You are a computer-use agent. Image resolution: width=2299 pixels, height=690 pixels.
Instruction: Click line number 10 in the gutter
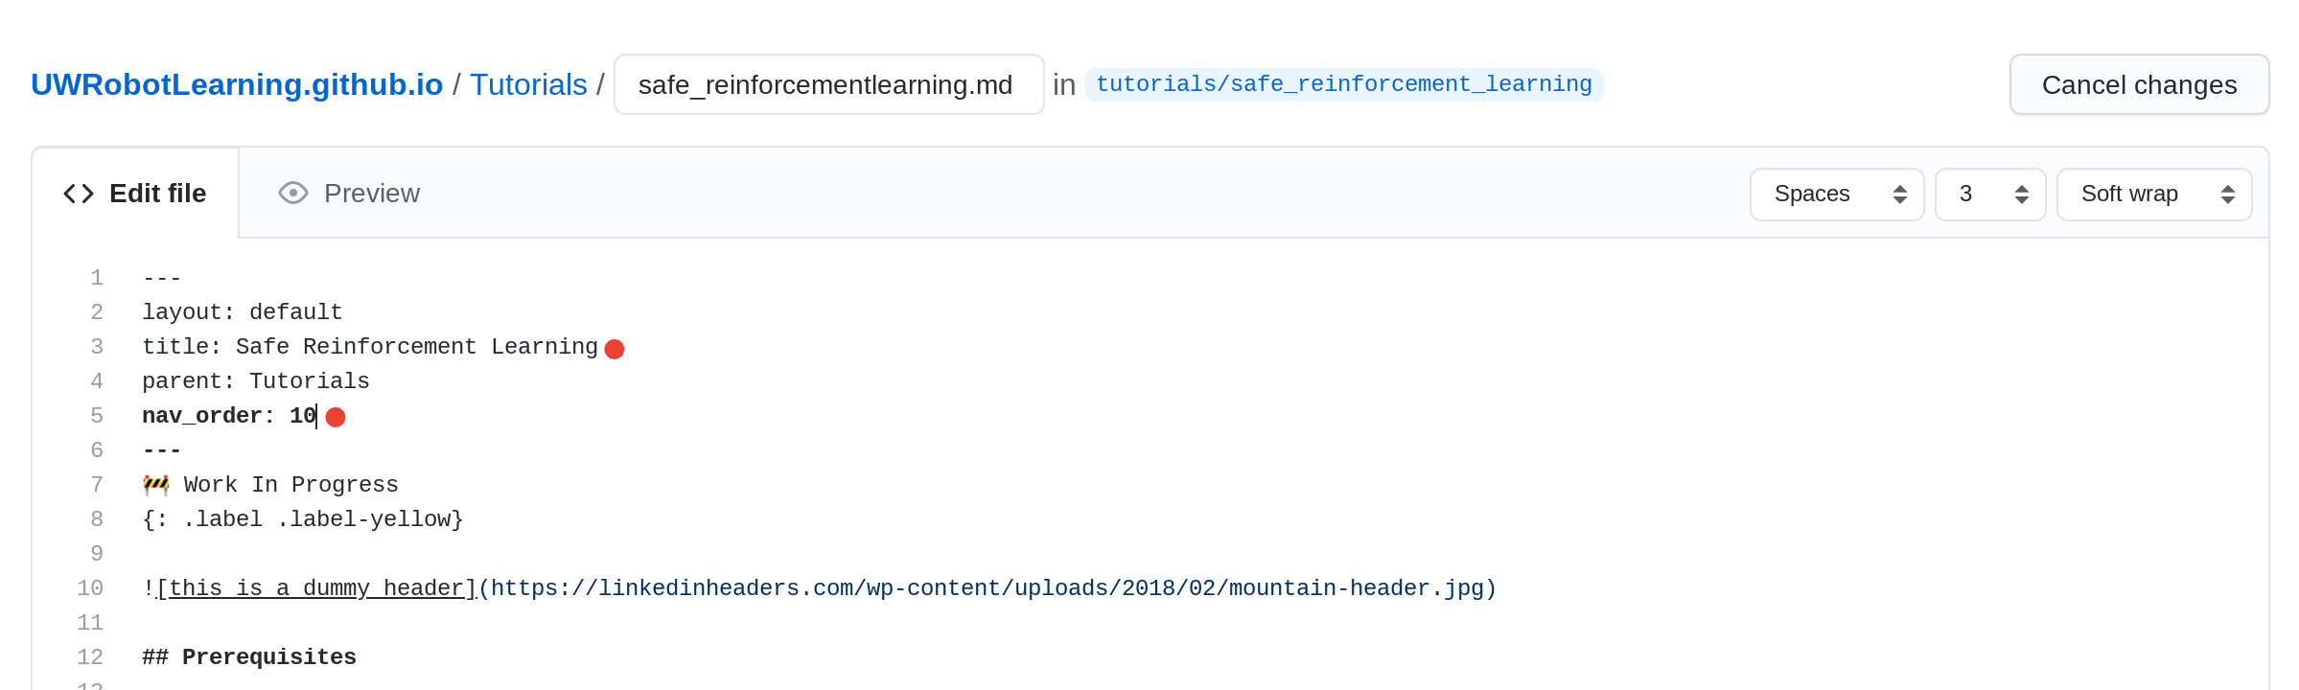click(90, 588)
